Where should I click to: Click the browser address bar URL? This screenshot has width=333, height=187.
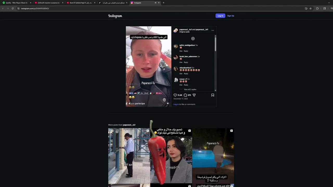click(x=35, y=8)
